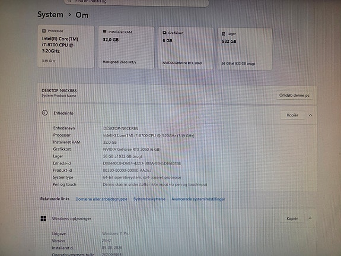Image resolution: width=341 pixels, height=256 pixels.
Task: Open Domæne eller arbejdsgruppe link
Action: click(101, 199)
